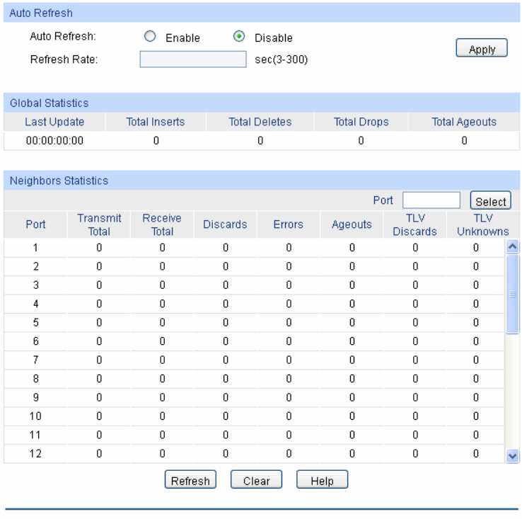522x519 pixels.
Task: Click the TLV Unknowns column header
Action: click(x=482, y=224)
